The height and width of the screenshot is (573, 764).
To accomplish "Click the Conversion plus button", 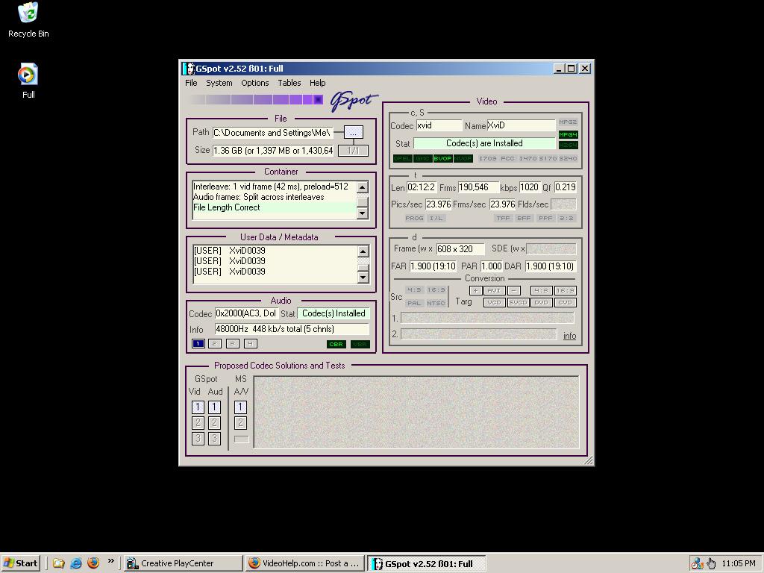I will 475,290.
